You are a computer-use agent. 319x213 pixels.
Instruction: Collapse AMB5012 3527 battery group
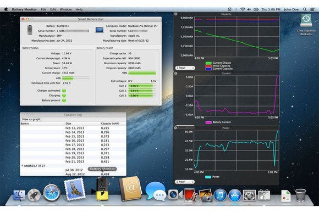coord(23,166)
